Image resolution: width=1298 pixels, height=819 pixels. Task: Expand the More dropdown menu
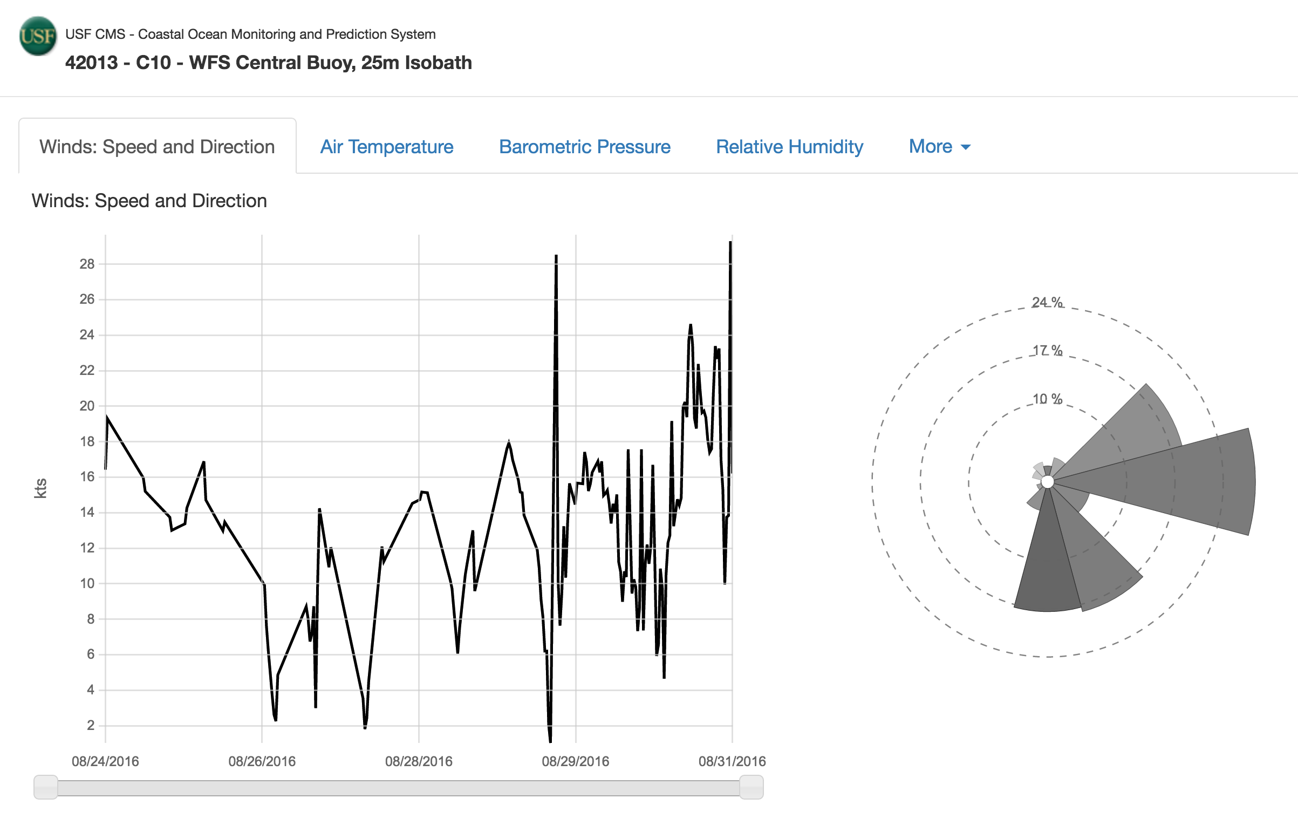pyautogui.click(x=939, y=147)
